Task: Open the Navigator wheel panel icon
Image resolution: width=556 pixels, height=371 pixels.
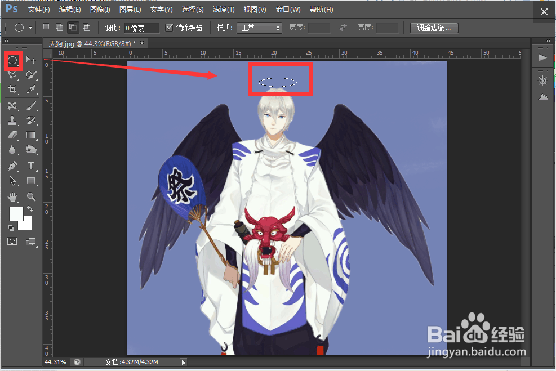Action: coord(542,81)
